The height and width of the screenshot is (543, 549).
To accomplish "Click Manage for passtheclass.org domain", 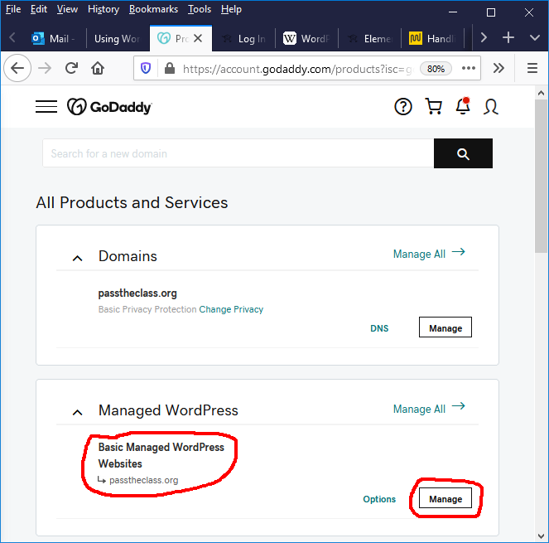I will click(445, 328).
